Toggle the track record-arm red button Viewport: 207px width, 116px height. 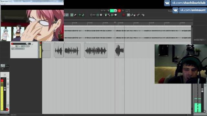(x=12, y=44)
